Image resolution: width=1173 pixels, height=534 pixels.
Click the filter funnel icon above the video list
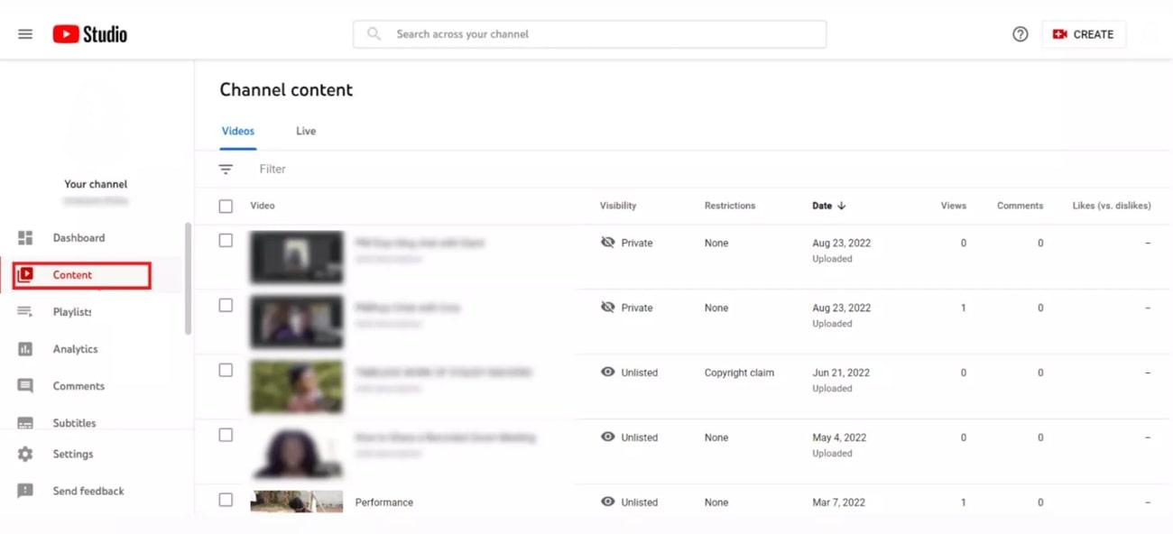225,169
